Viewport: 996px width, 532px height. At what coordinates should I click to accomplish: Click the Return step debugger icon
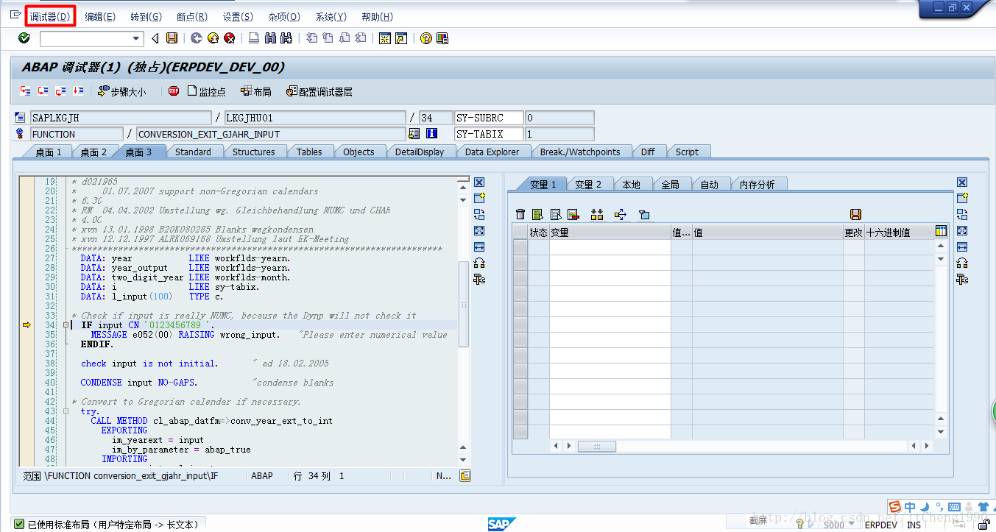tap(60, 91)
